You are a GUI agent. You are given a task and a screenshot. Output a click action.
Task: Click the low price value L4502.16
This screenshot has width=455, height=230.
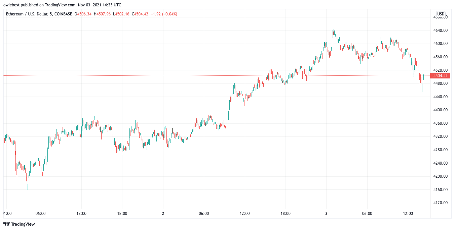(122, 14)
